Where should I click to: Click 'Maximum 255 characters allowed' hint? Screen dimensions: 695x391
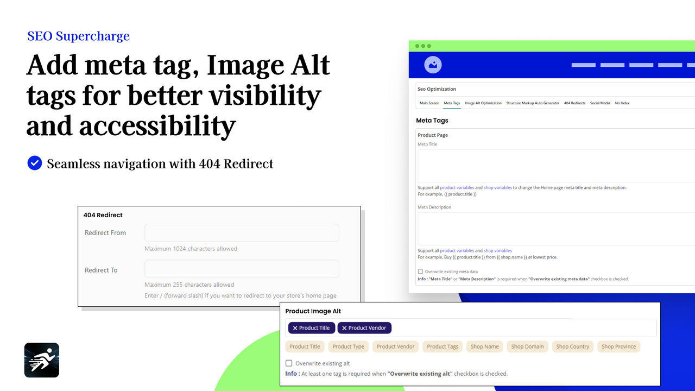click(189, 285)
